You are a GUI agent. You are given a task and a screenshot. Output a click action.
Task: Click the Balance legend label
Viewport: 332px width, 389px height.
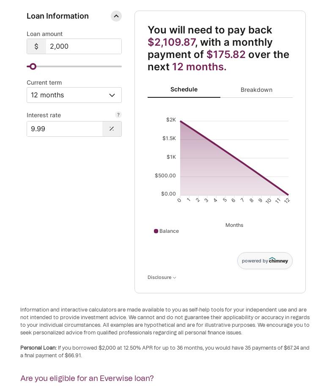click(x=169, y=231)
